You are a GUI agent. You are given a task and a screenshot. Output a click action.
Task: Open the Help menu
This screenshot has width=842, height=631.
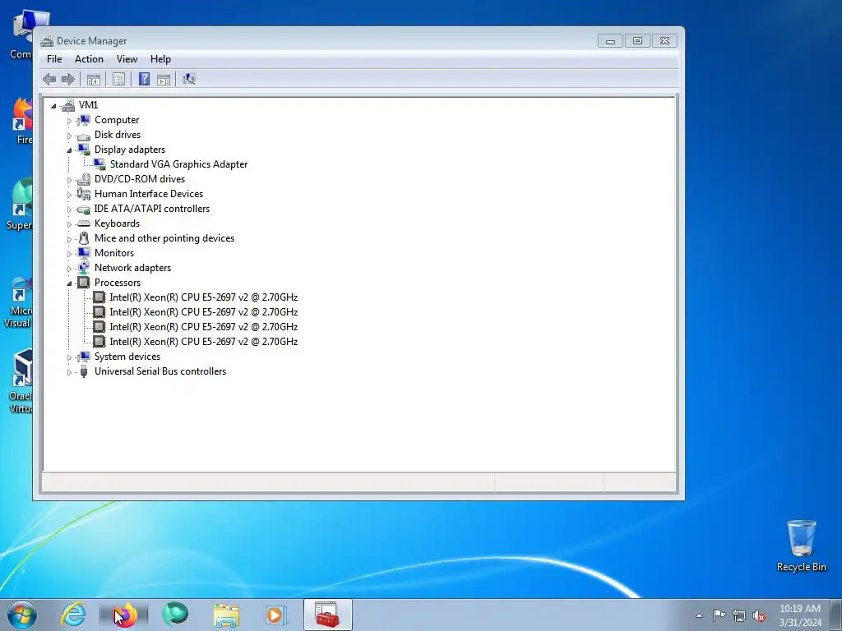click(160, 59)
